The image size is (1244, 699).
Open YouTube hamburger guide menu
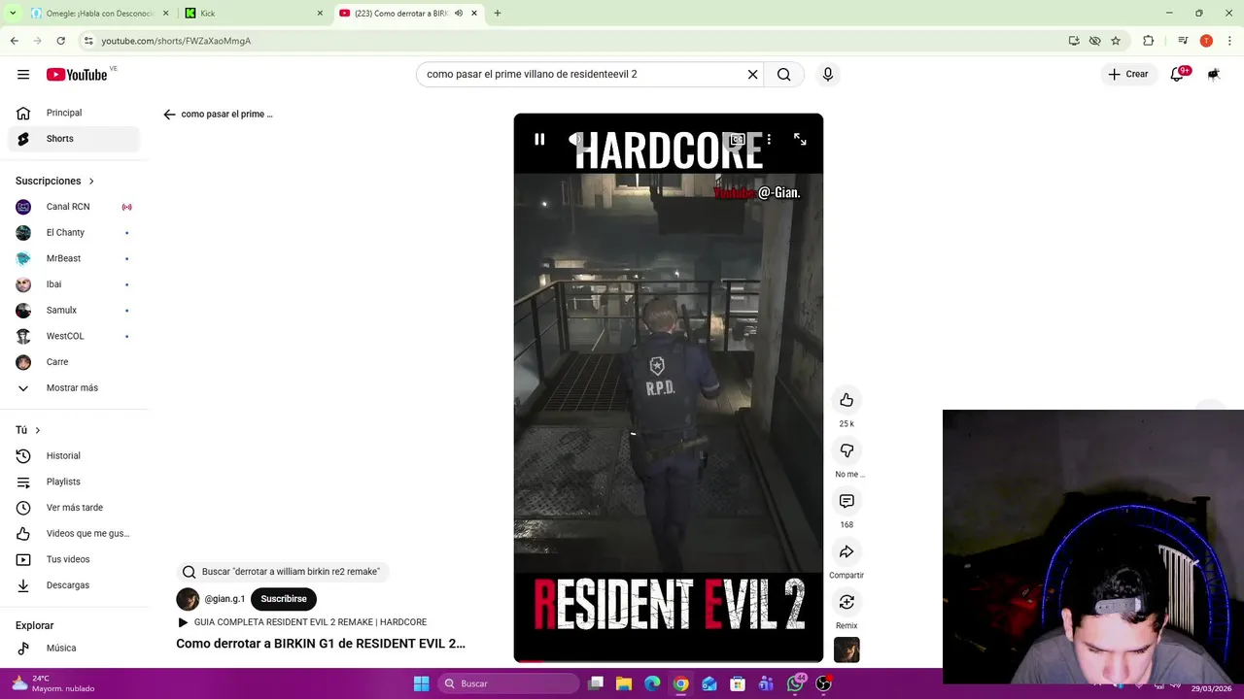point(23,75)
